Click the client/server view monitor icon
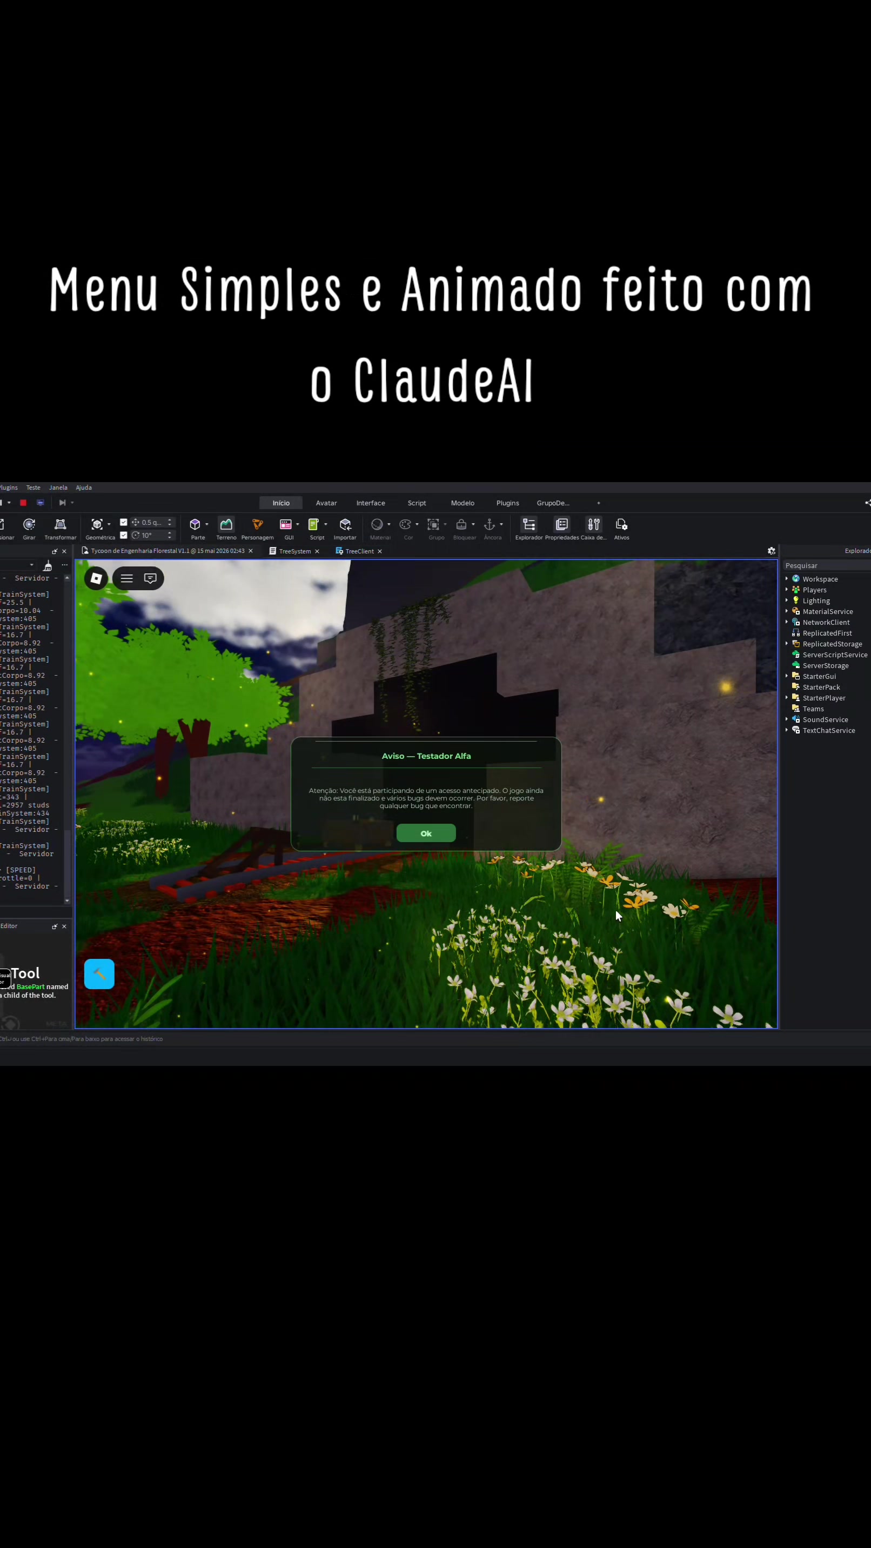 pos(40,502)
